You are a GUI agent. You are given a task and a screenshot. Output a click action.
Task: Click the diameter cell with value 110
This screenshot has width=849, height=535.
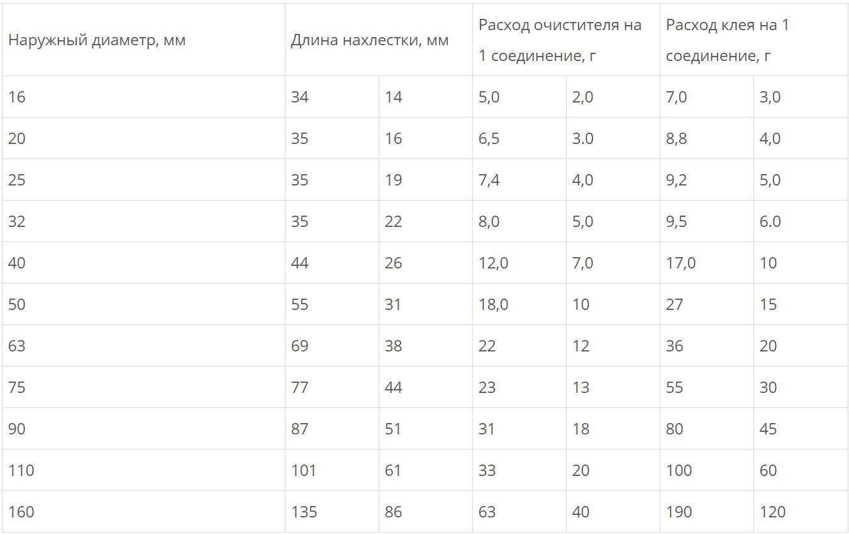coord(21,470)
